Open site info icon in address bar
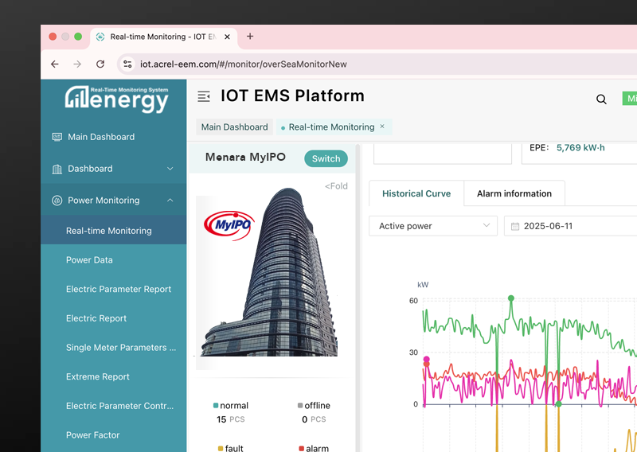Viewport: 637px width, 452px height. coord(127,64)
